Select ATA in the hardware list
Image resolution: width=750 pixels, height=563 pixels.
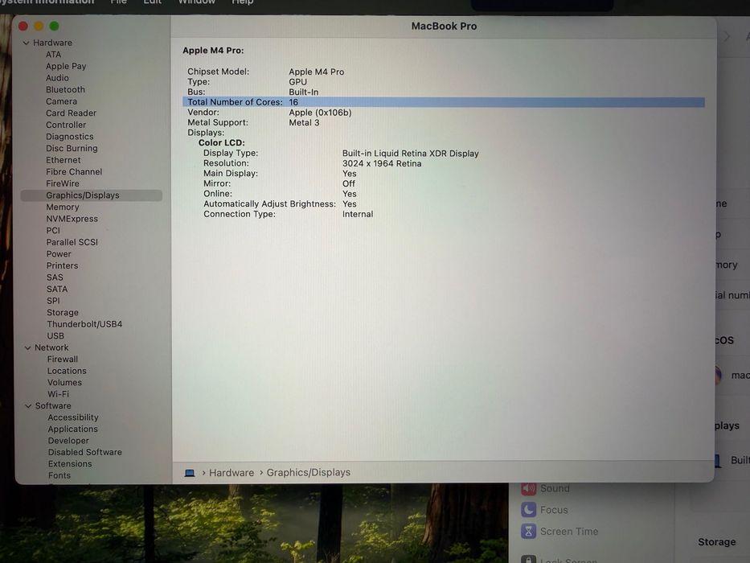[54, 55]
